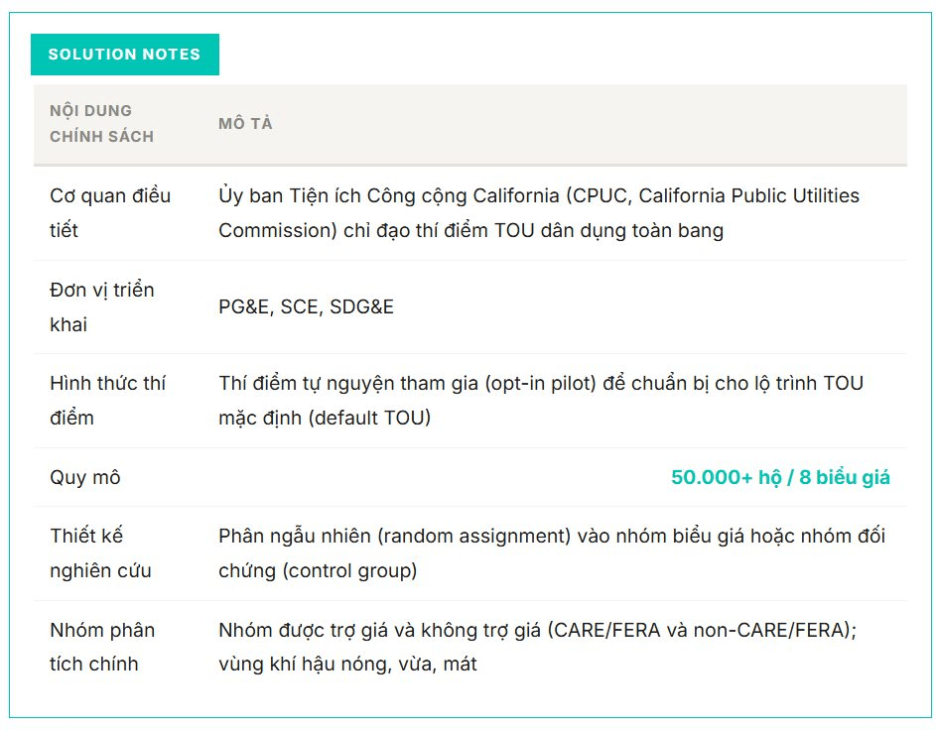Click the CARE/FERA và non-CARE/FERA description
The image size is (936, 730).
[537, 630]
